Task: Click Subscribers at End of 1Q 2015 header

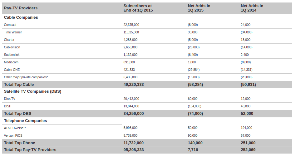Action: tap(138, 8)
